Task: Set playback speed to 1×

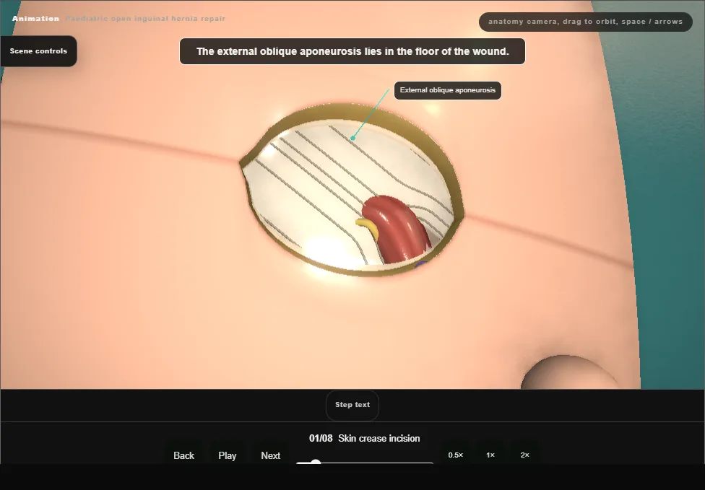Action: [490, 455]
